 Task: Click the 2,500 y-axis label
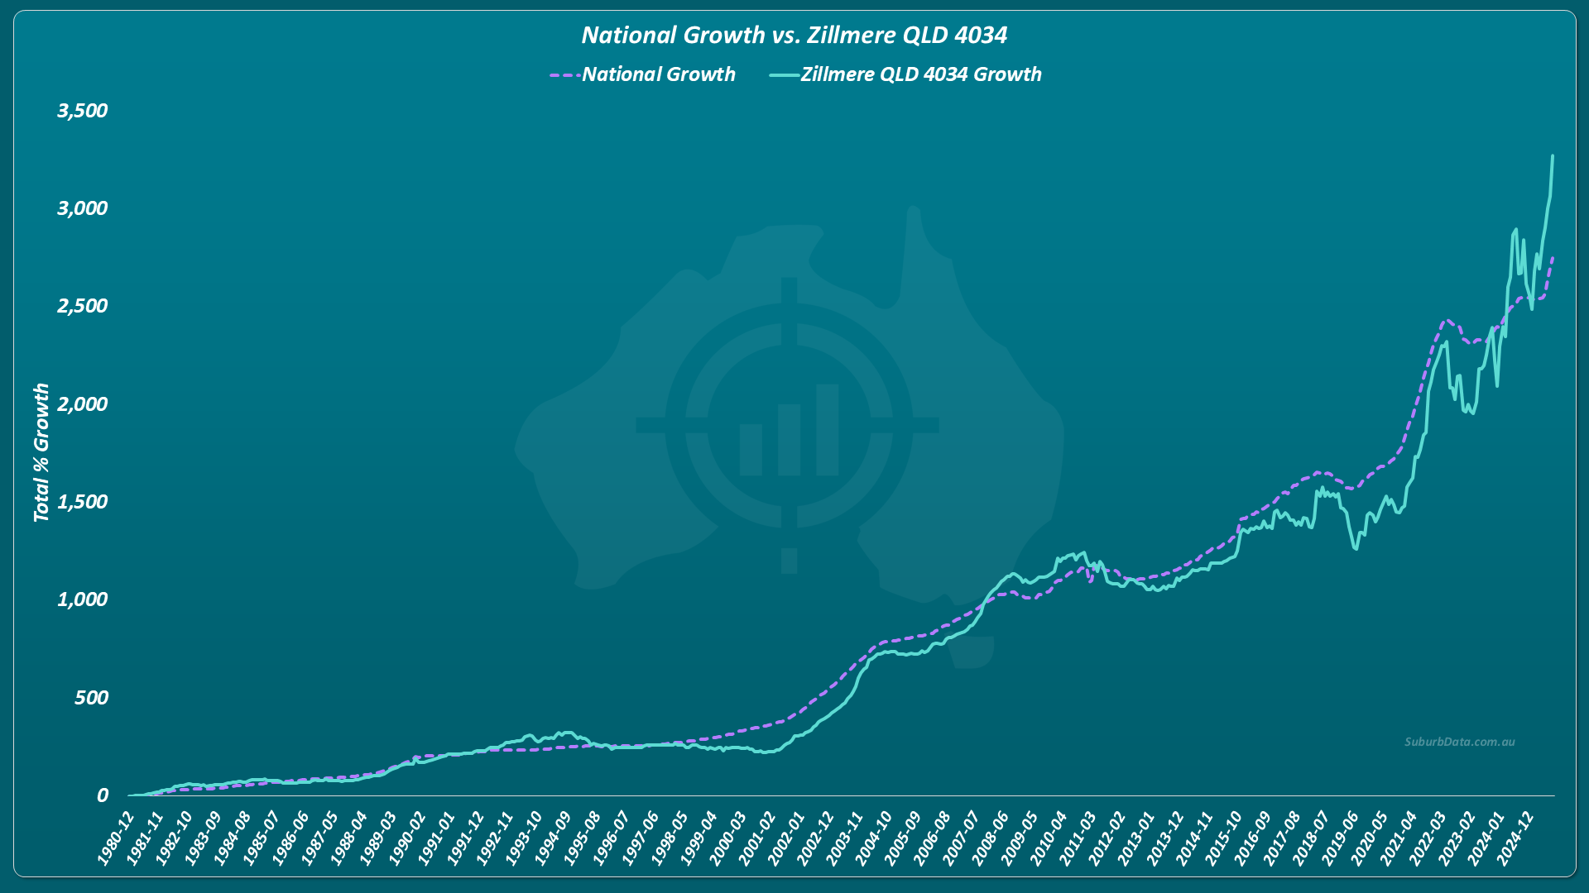pos(83,306)
